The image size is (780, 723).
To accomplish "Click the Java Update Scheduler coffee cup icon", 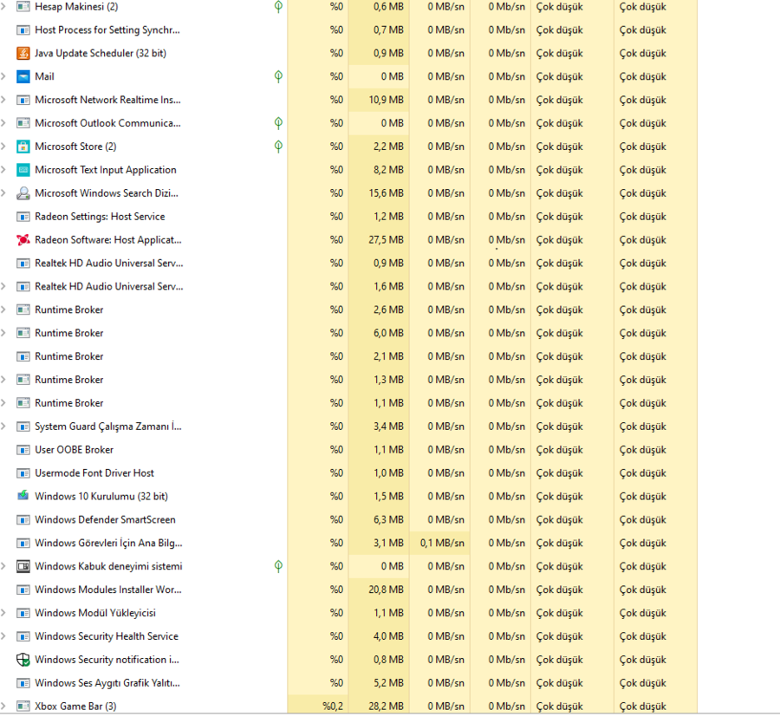I will tap(23, 53).
